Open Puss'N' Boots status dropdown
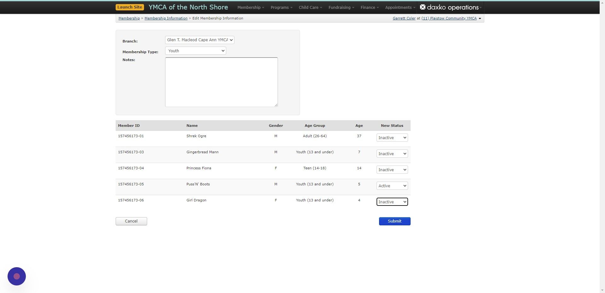The width and height of the screenshot is (605, 293). (392, 186)
